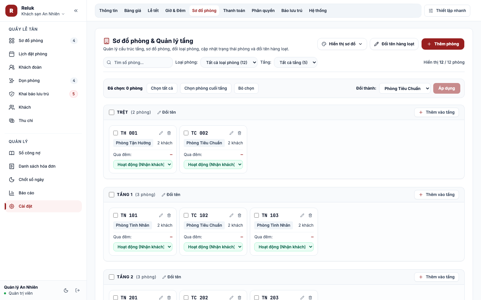Delete room TN 103 trash icon

[x=310, y=215]
